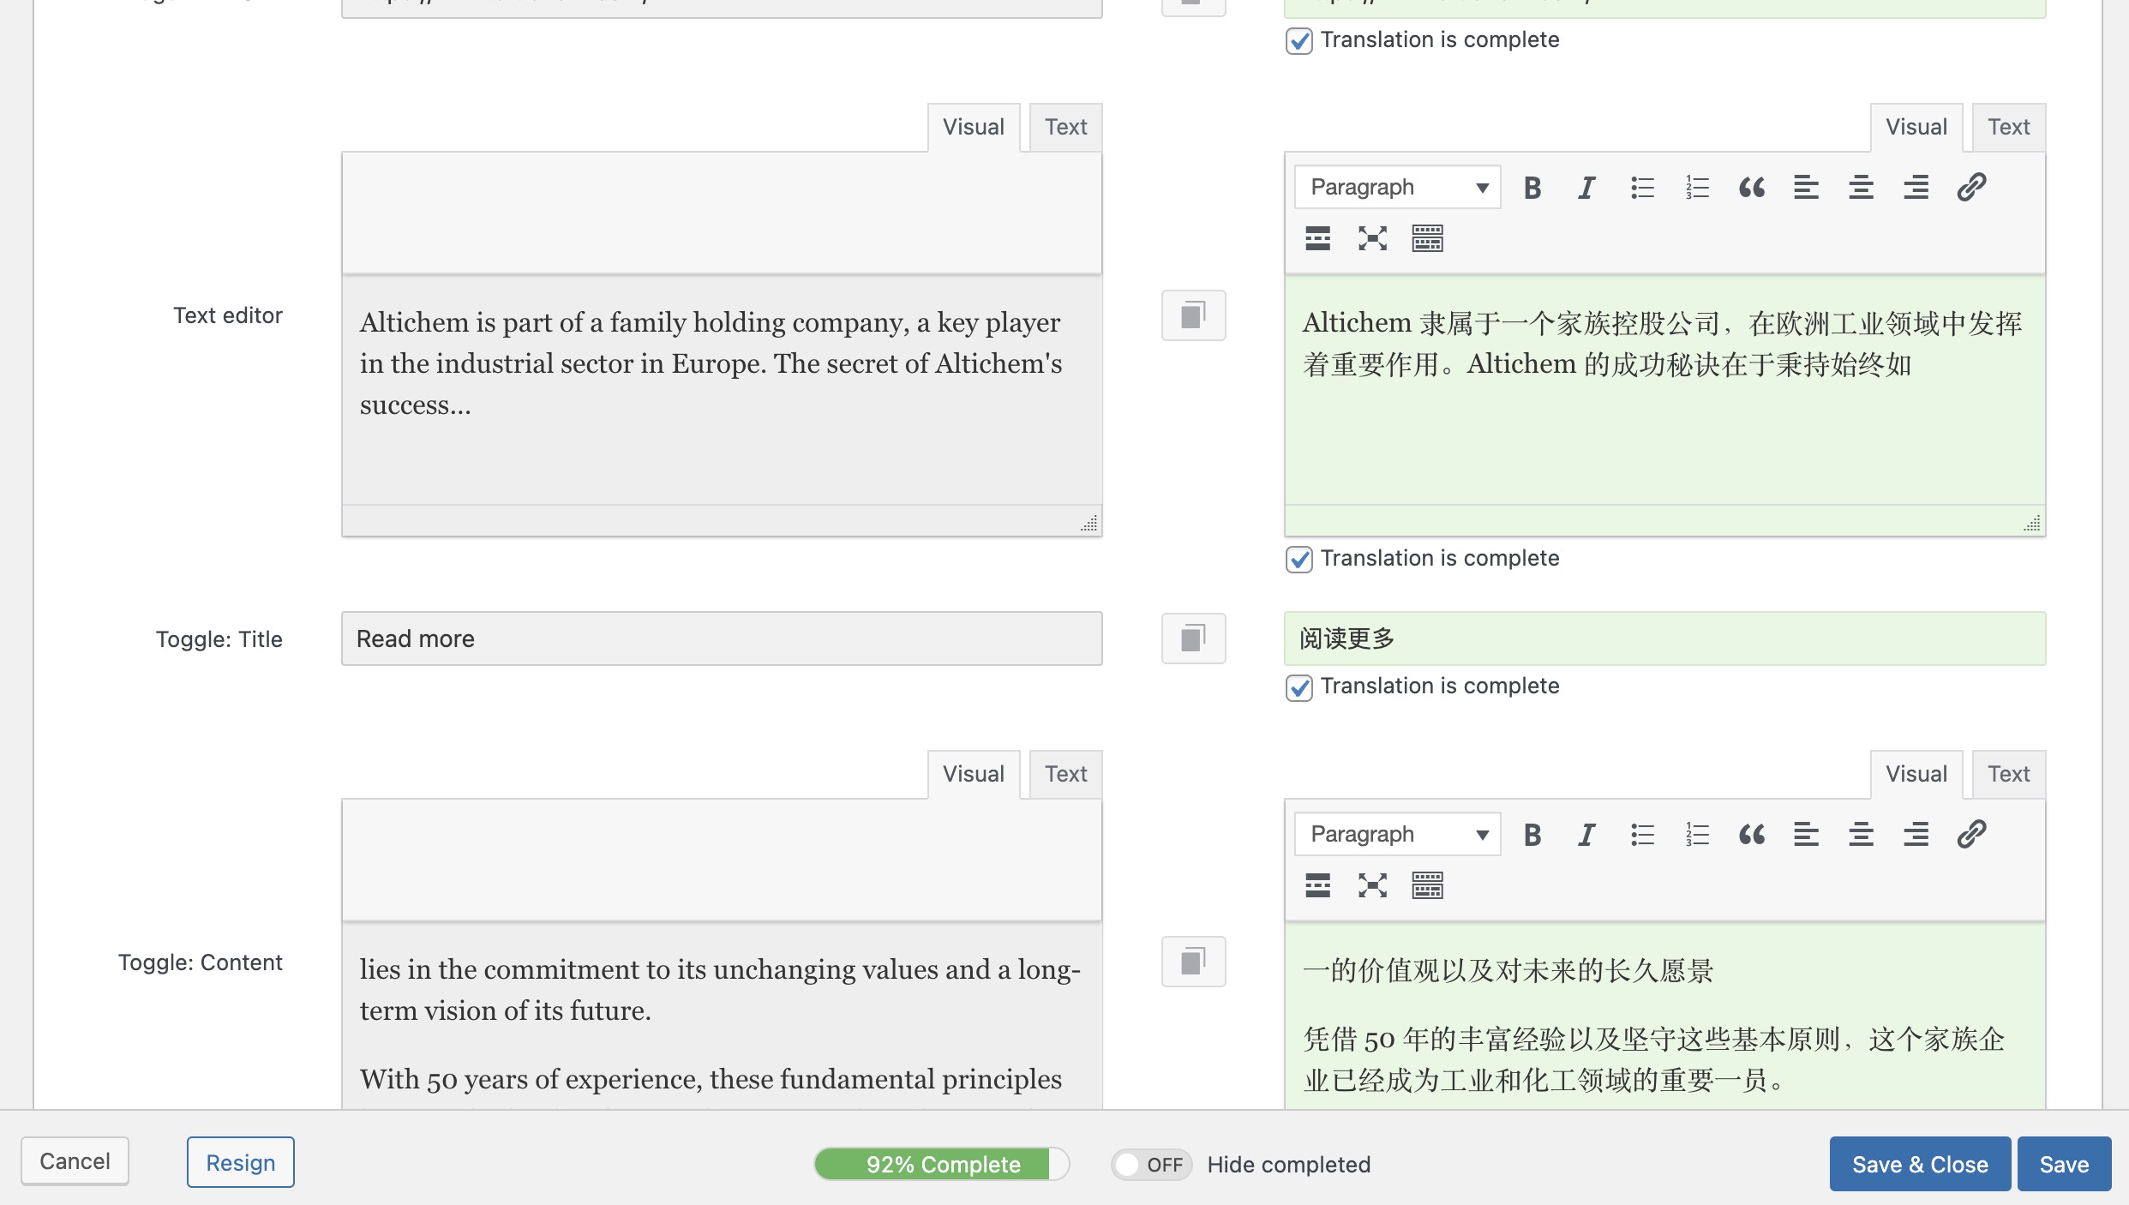
Task: Click the 'Text editor' field label
Action: 227,315
